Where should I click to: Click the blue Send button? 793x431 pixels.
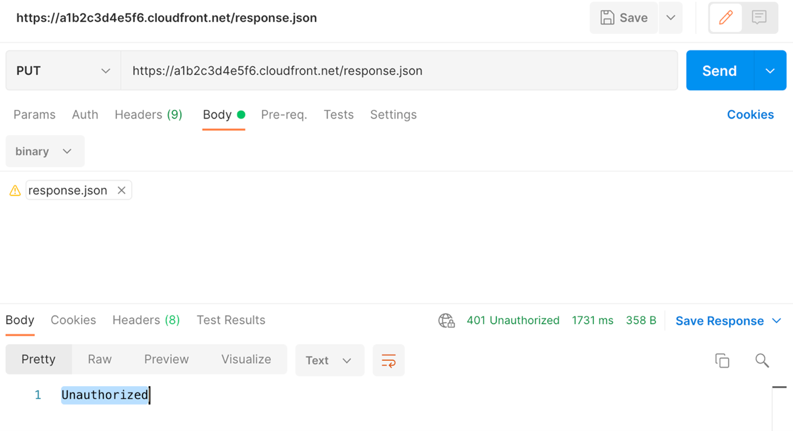pos(719,71)
